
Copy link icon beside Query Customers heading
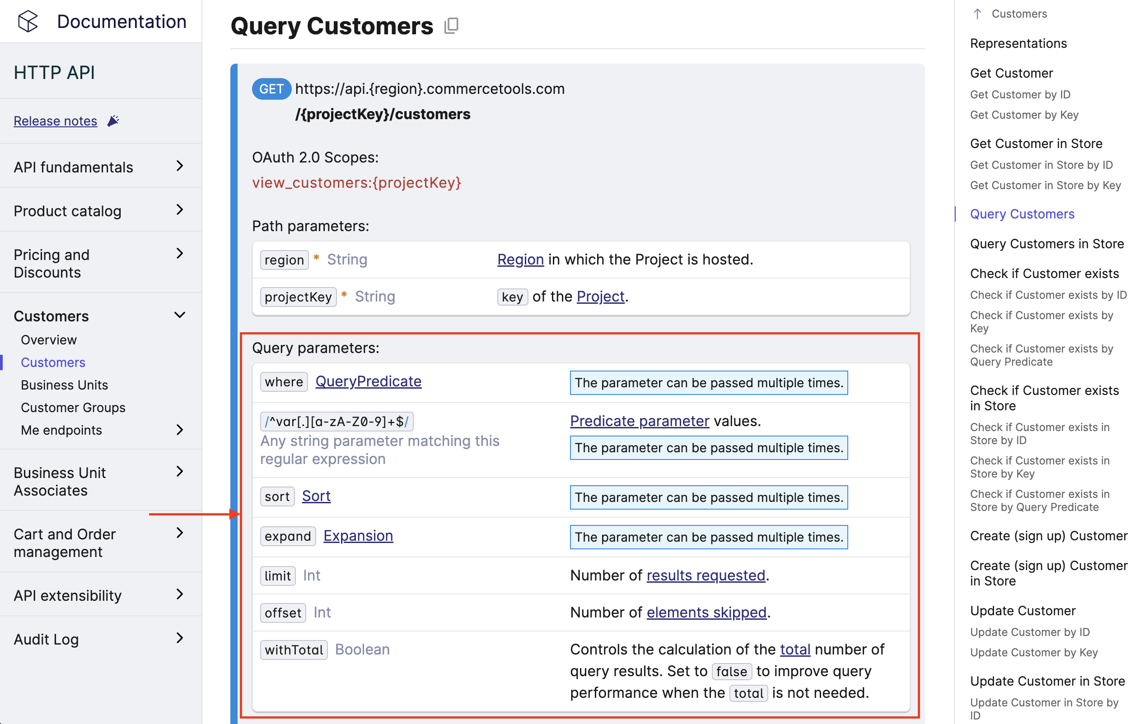point(451,26)
